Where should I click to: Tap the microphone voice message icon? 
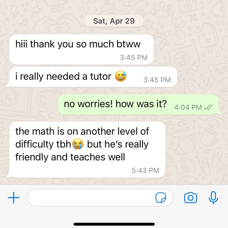(213, 198)
